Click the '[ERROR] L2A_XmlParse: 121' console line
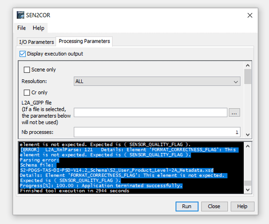 tap(129, 150)
